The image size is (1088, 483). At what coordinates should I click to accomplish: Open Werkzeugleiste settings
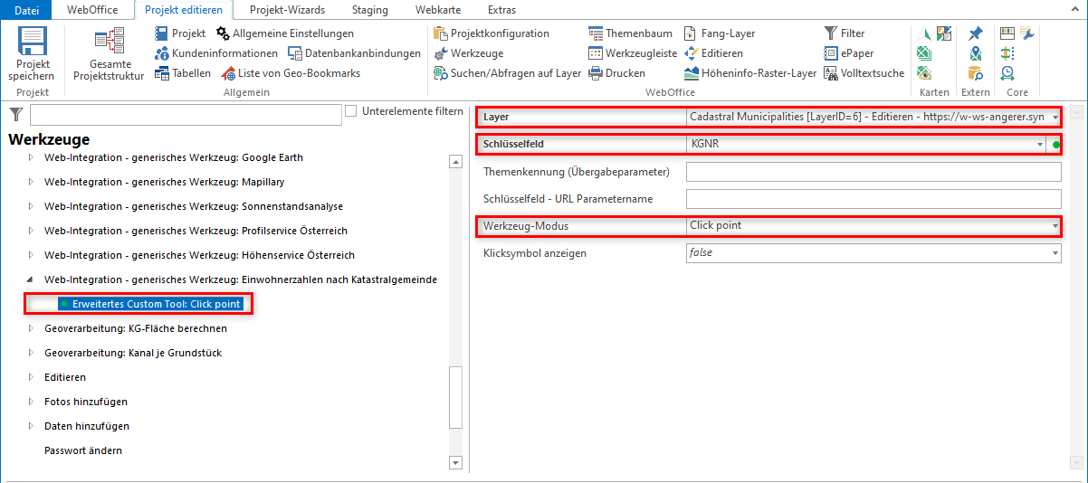633,53
